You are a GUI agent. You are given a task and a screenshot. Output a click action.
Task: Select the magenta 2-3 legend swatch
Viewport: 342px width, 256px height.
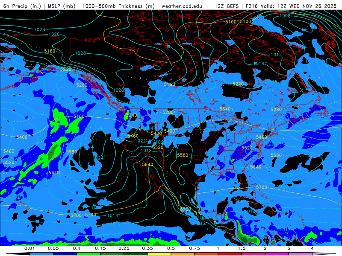(277, 254)
